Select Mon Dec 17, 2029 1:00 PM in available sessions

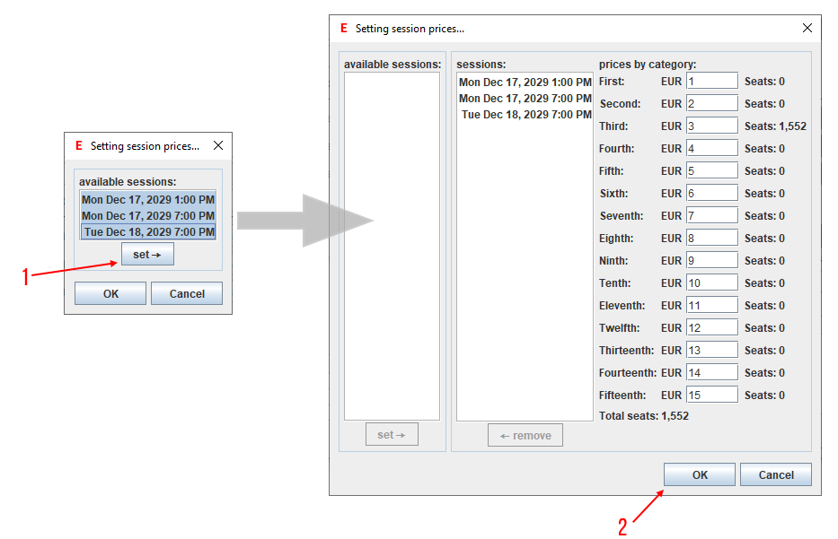pyautogui.click(x=148, y=200)
